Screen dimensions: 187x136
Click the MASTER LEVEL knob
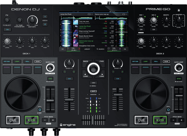coord(179,20)
